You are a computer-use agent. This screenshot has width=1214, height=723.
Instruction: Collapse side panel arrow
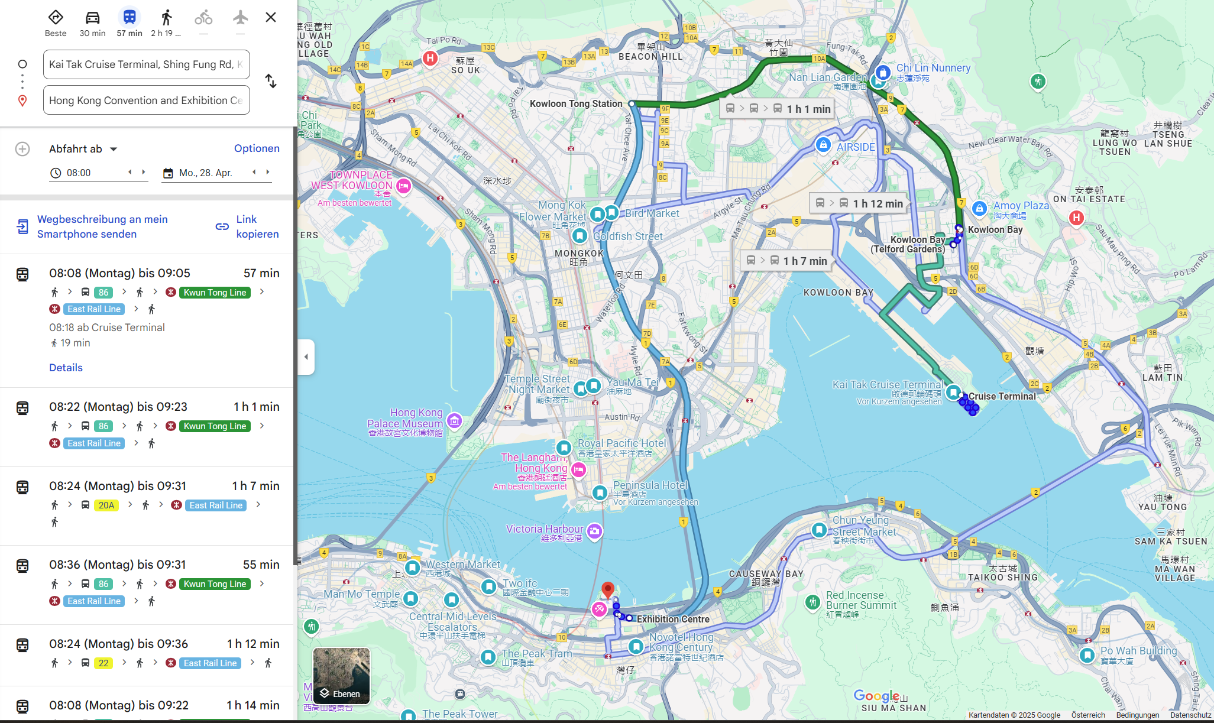[306, 356]
